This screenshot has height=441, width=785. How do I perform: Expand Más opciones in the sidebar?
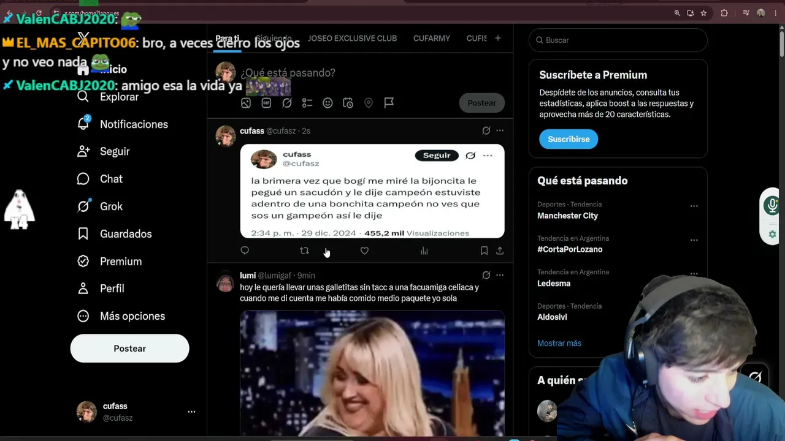[x=121, y=316]
